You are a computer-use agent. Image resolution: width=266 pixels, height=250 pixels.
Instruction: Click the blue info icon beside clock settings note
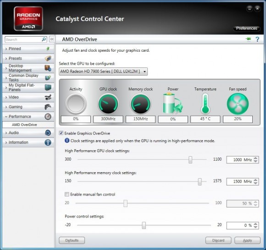[67, 141]
